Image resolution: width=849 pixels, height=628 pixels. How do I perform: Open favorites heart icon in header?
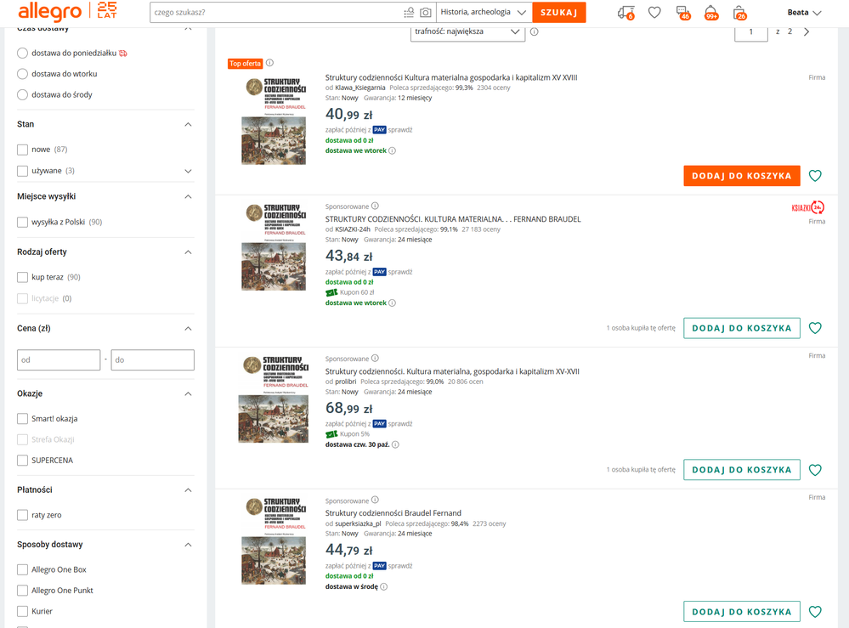(x=654, y=13)
